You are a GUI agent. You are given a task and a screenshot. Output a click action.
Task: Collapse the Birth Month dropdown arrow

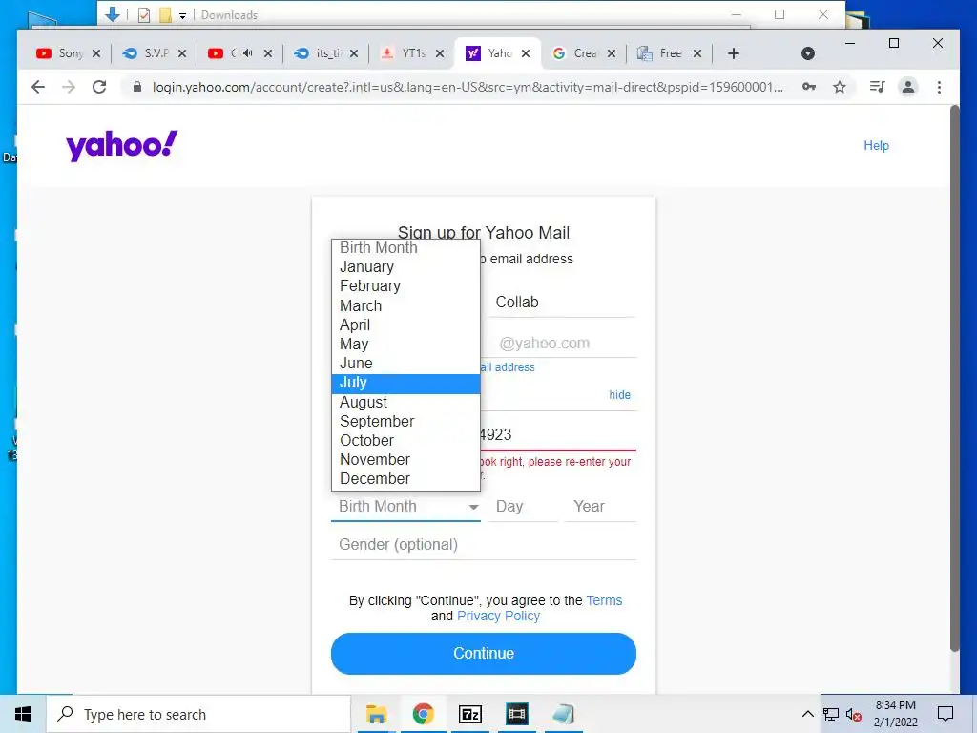point(473,508)
